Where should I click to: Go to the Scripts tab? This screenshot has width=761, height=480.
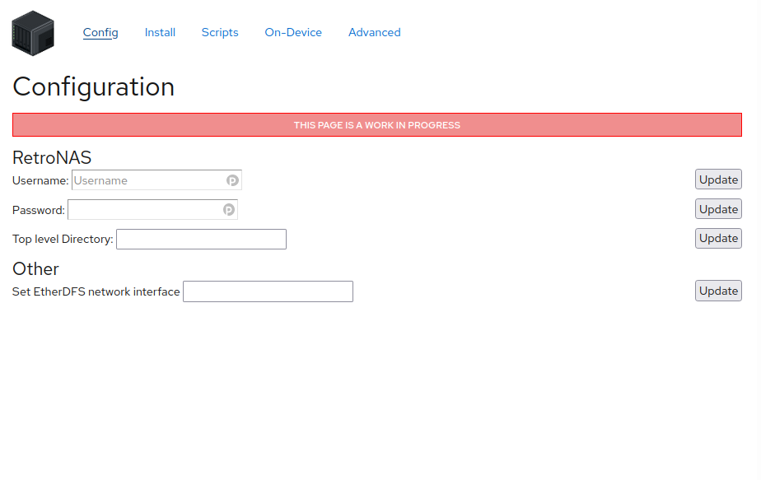click(x=220, y=32)
